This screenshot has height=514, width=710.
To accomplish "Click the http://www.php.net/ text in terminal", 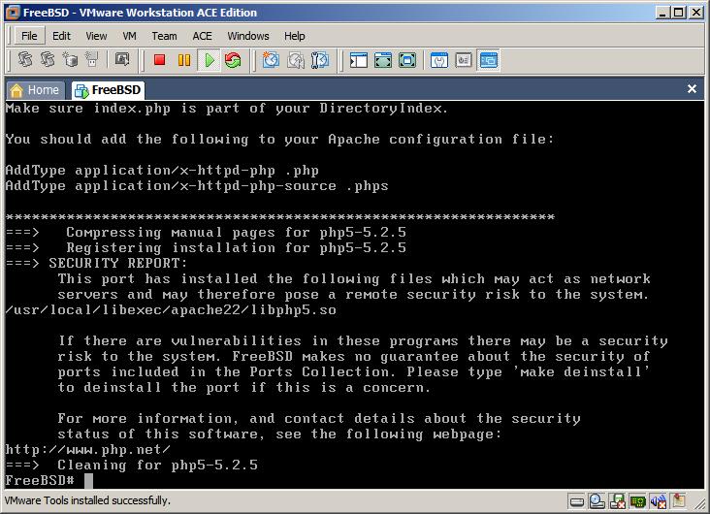I will pos(88,450).
